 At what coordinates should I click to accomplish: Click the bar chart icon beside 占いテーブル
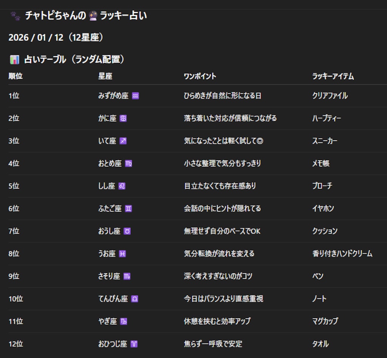14,60
